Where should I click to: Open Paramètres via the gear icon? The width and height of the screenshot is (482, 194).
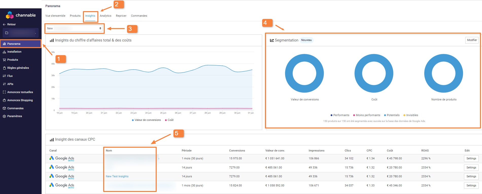coord(4,116)
